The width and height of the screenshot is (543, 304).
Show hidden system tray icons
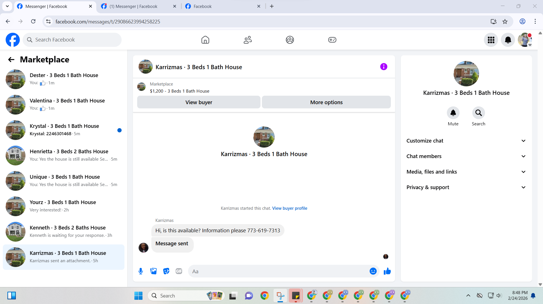pyautogui.click(x=468, y=296)
